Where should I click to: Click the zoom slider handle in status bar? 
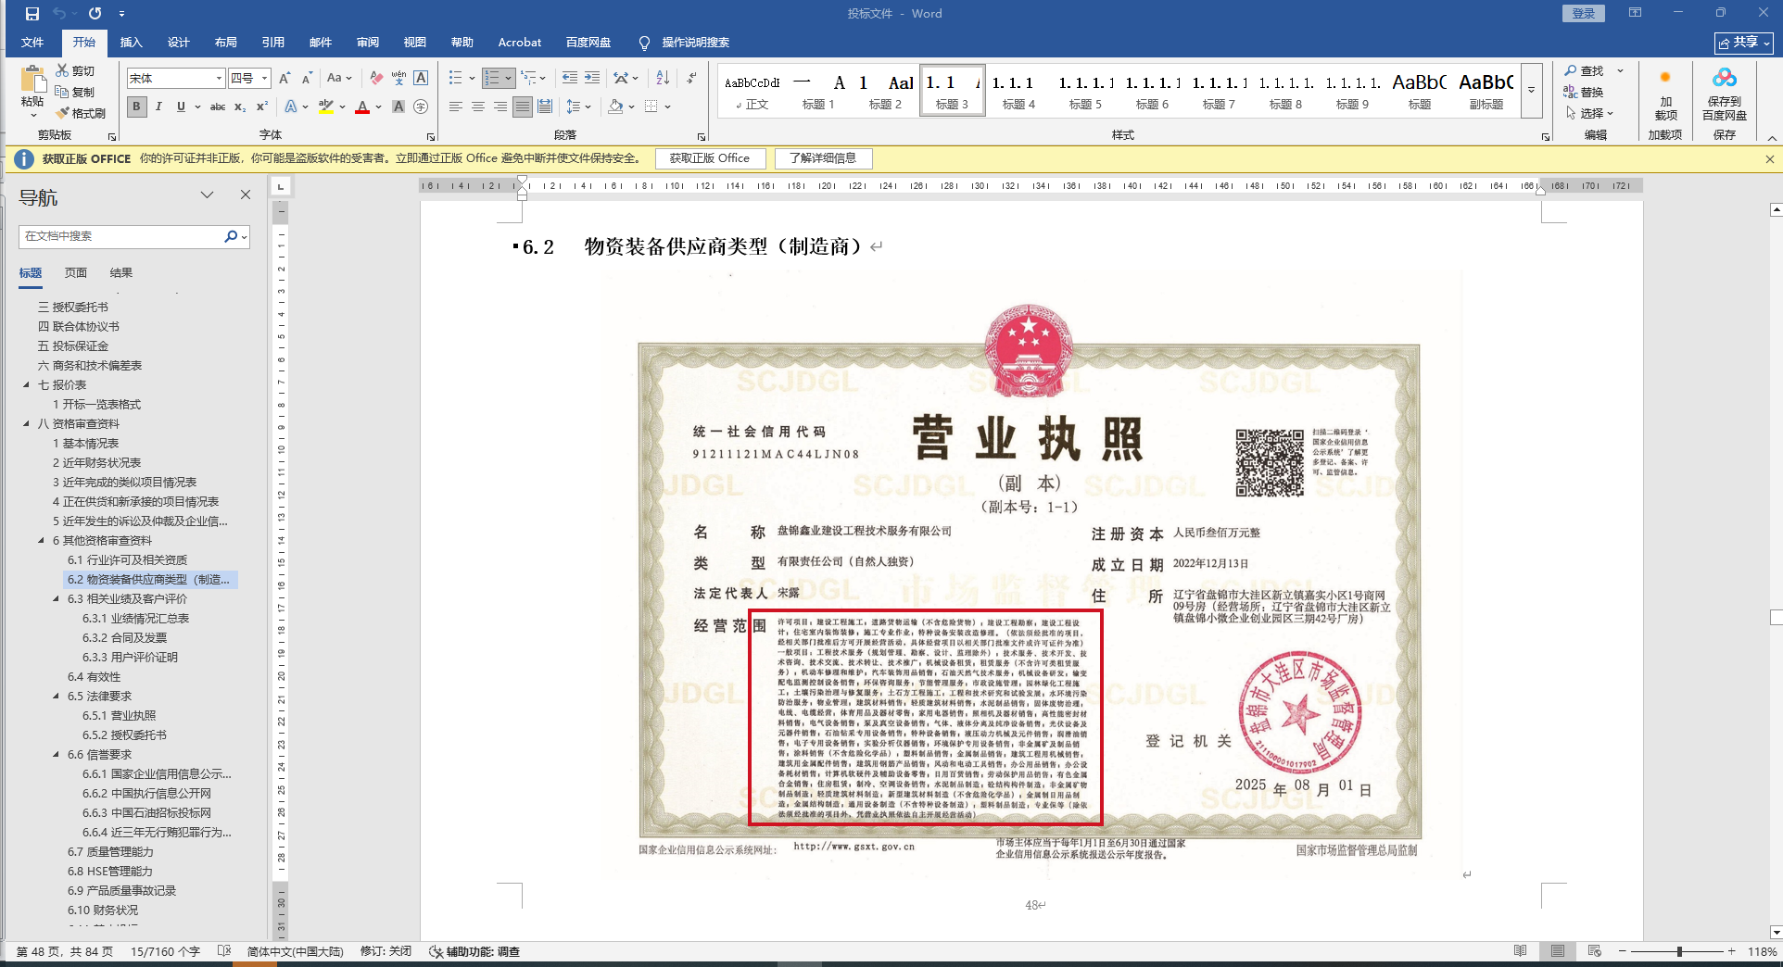coord(1679,951)
